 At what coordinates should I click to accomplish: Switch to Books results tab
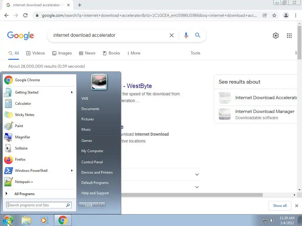(x=111, y=53)
